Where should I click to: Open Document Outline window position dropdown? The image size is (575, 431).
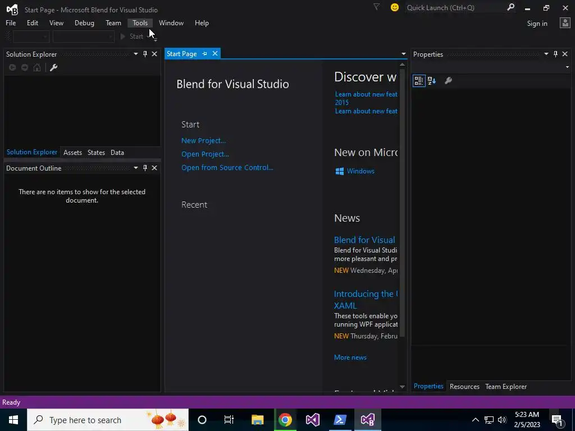(136, 168)
